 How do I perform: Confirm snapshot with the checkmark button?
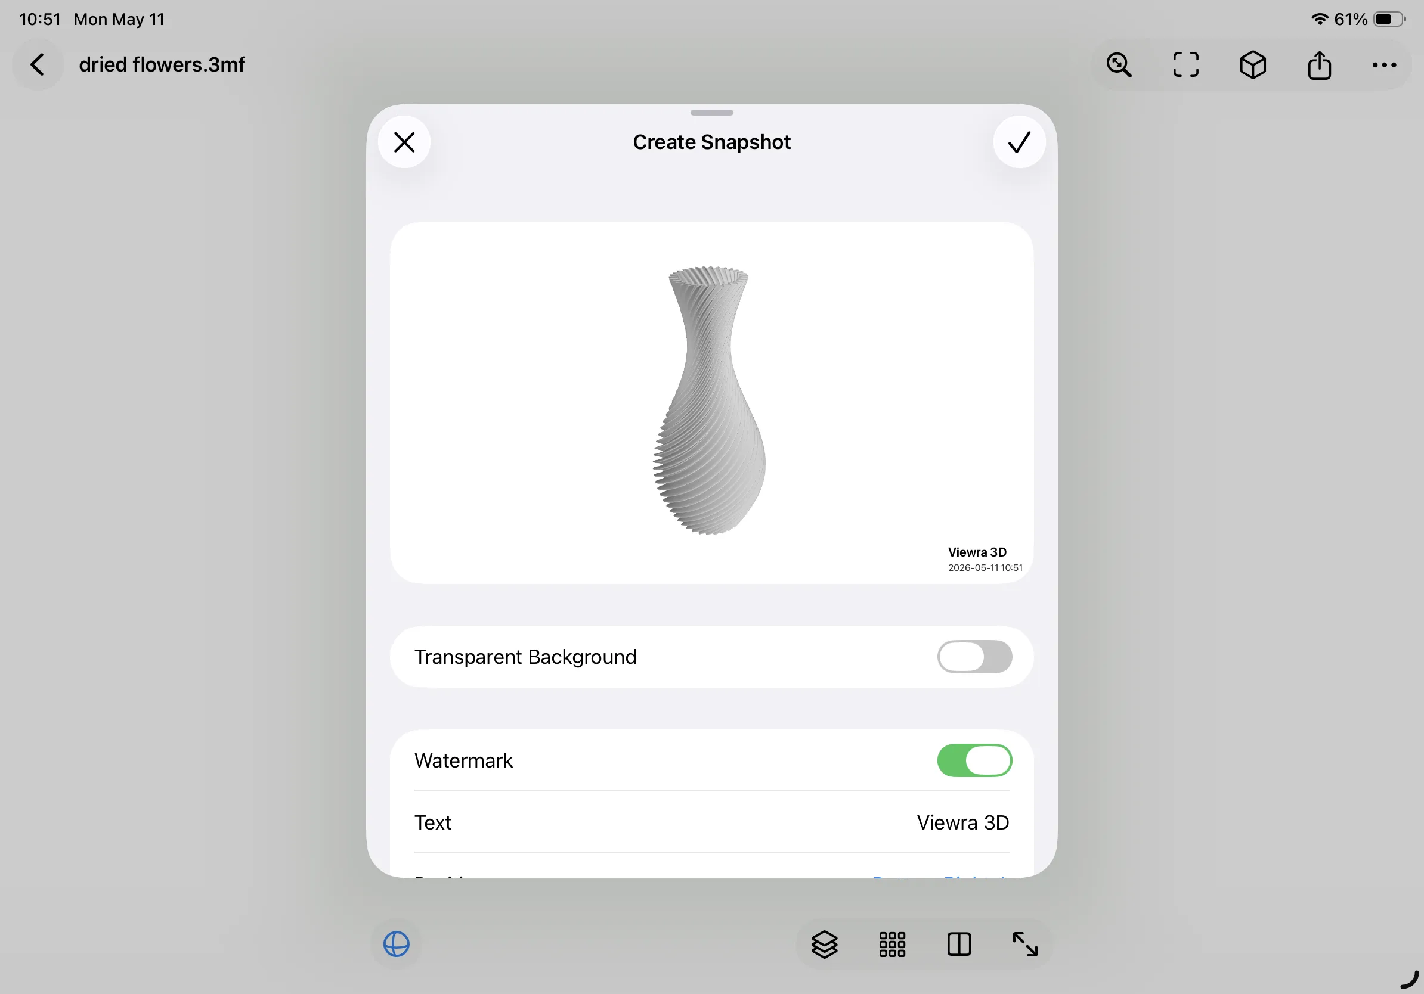(1019, 142)
